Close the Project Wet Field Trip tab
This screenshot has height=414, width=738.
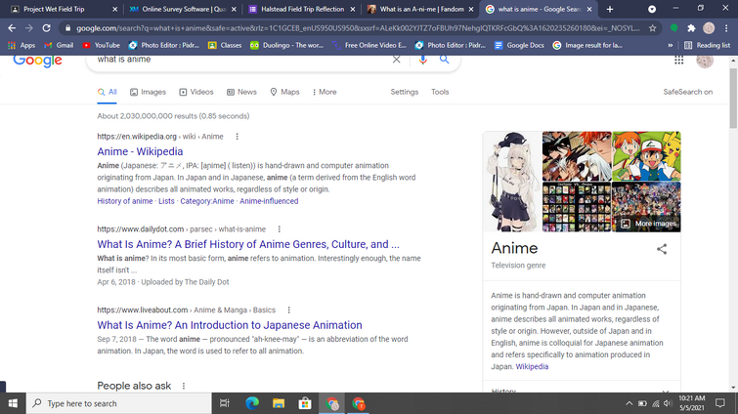114,9
